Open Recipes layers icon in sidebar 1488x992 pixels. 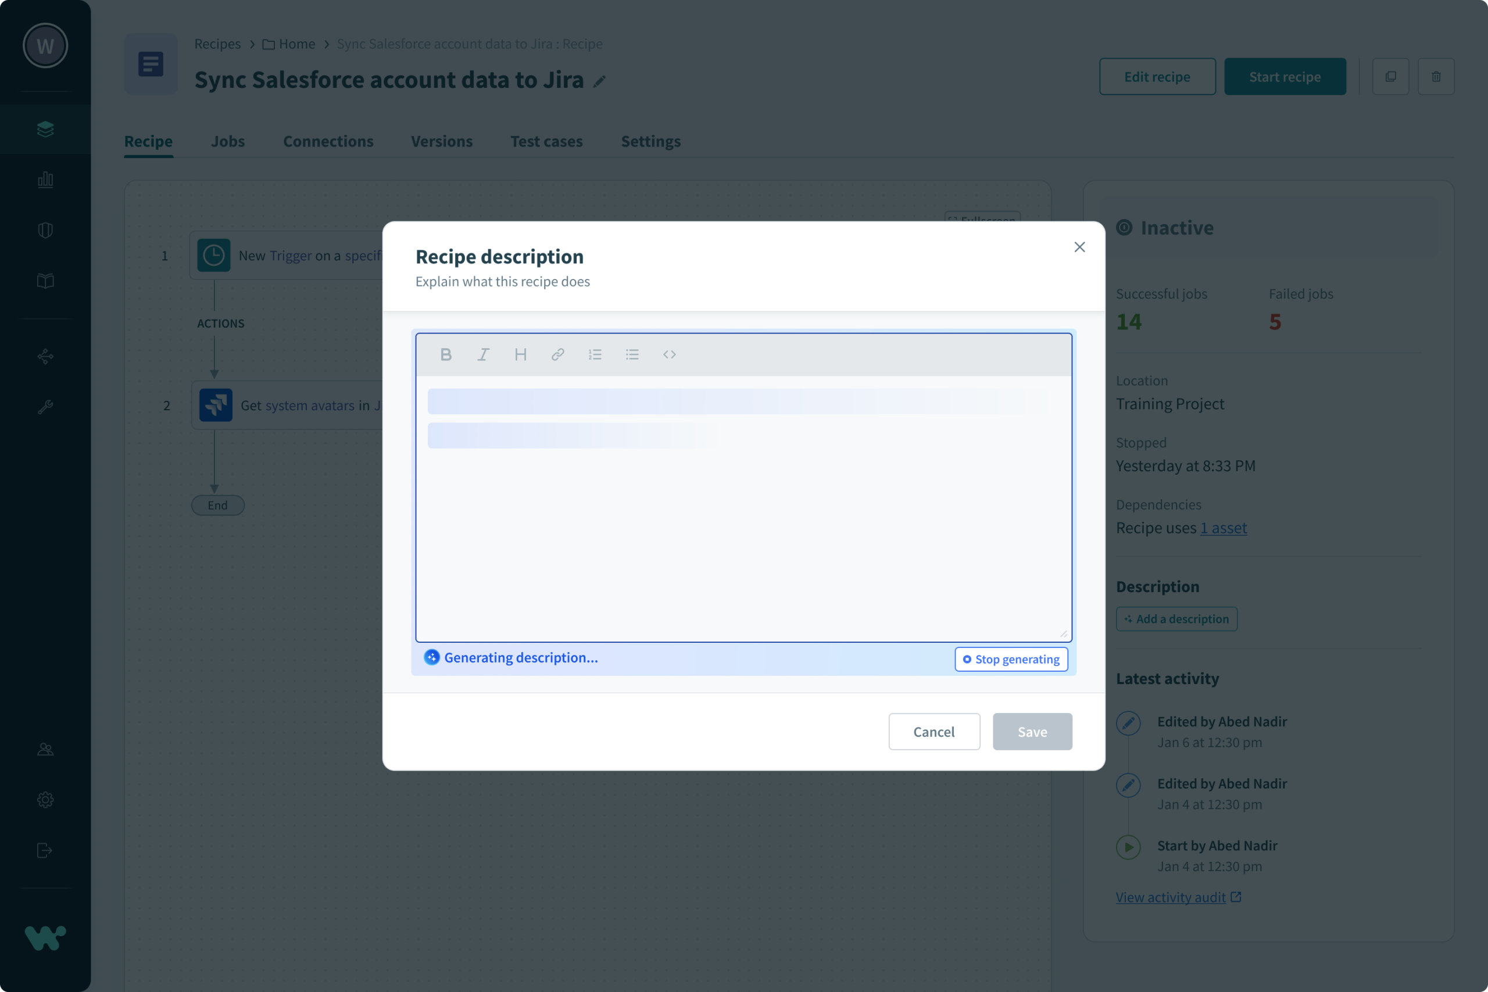(45, 129)
